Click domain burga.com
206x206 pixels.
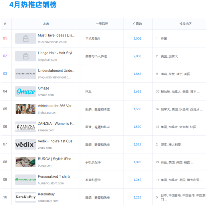click(45, 166)
